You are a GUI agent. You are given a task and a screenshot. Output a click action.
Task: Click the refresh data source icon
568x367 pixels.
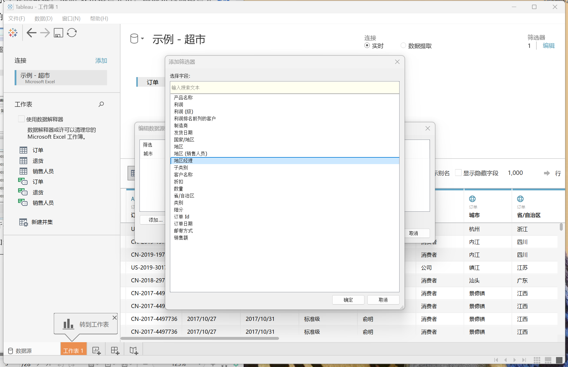click(72, 33)
